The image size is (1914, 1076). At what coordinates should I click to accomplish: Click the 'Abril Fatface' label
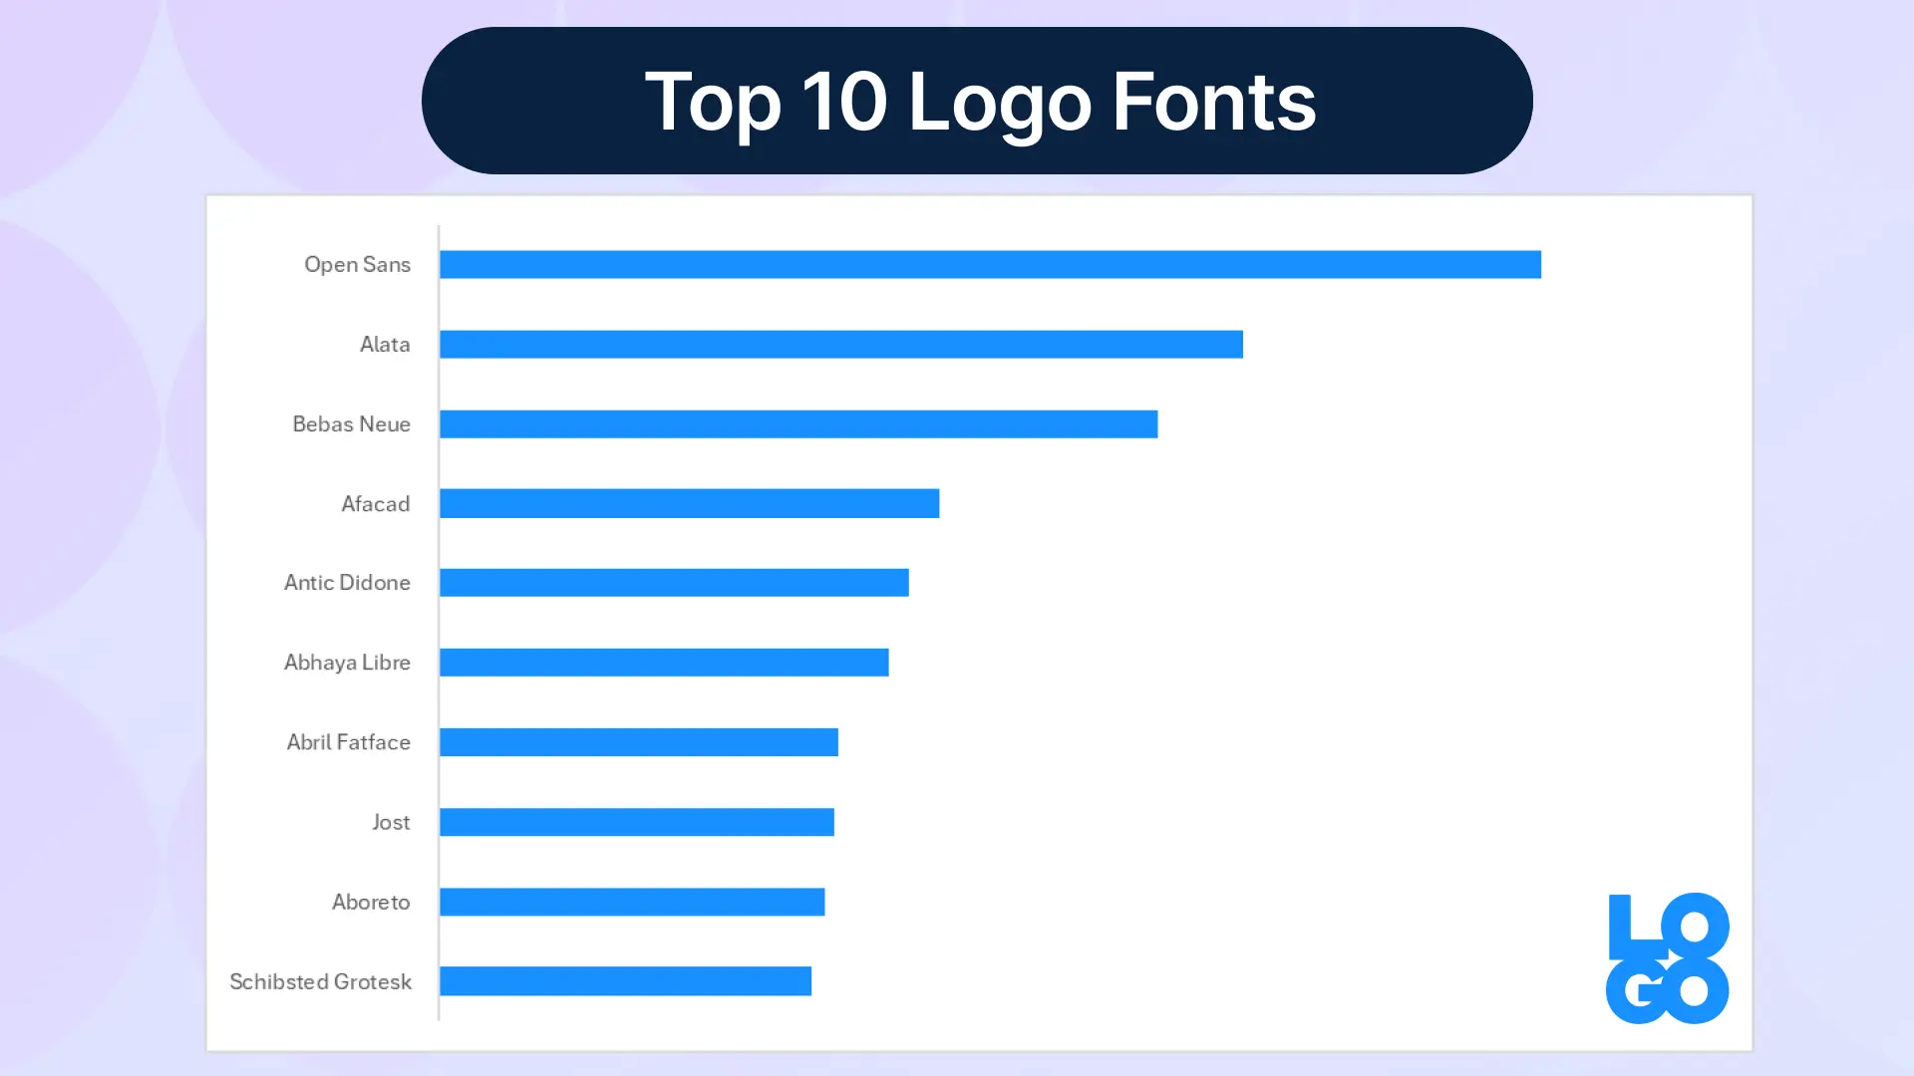coord(348,741)
